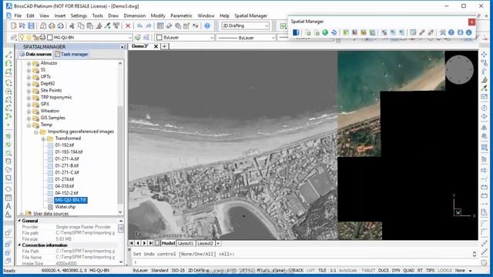Open the ByLayer linetype dropdown

[x=246, y=38]
